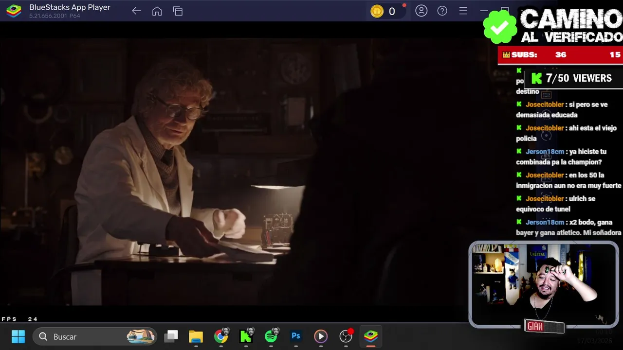Click chat message "x2 bodo, gana bayer"
The height and width of the screenshot is (350, 623).
coord(568,227)
